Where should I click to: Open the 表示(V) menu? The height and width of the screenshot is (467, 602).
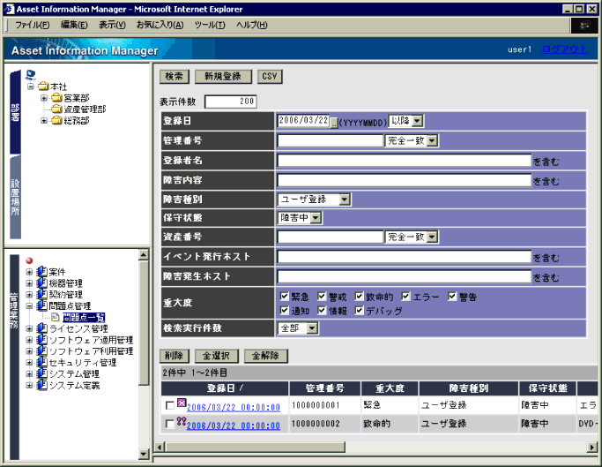[112, 26]
